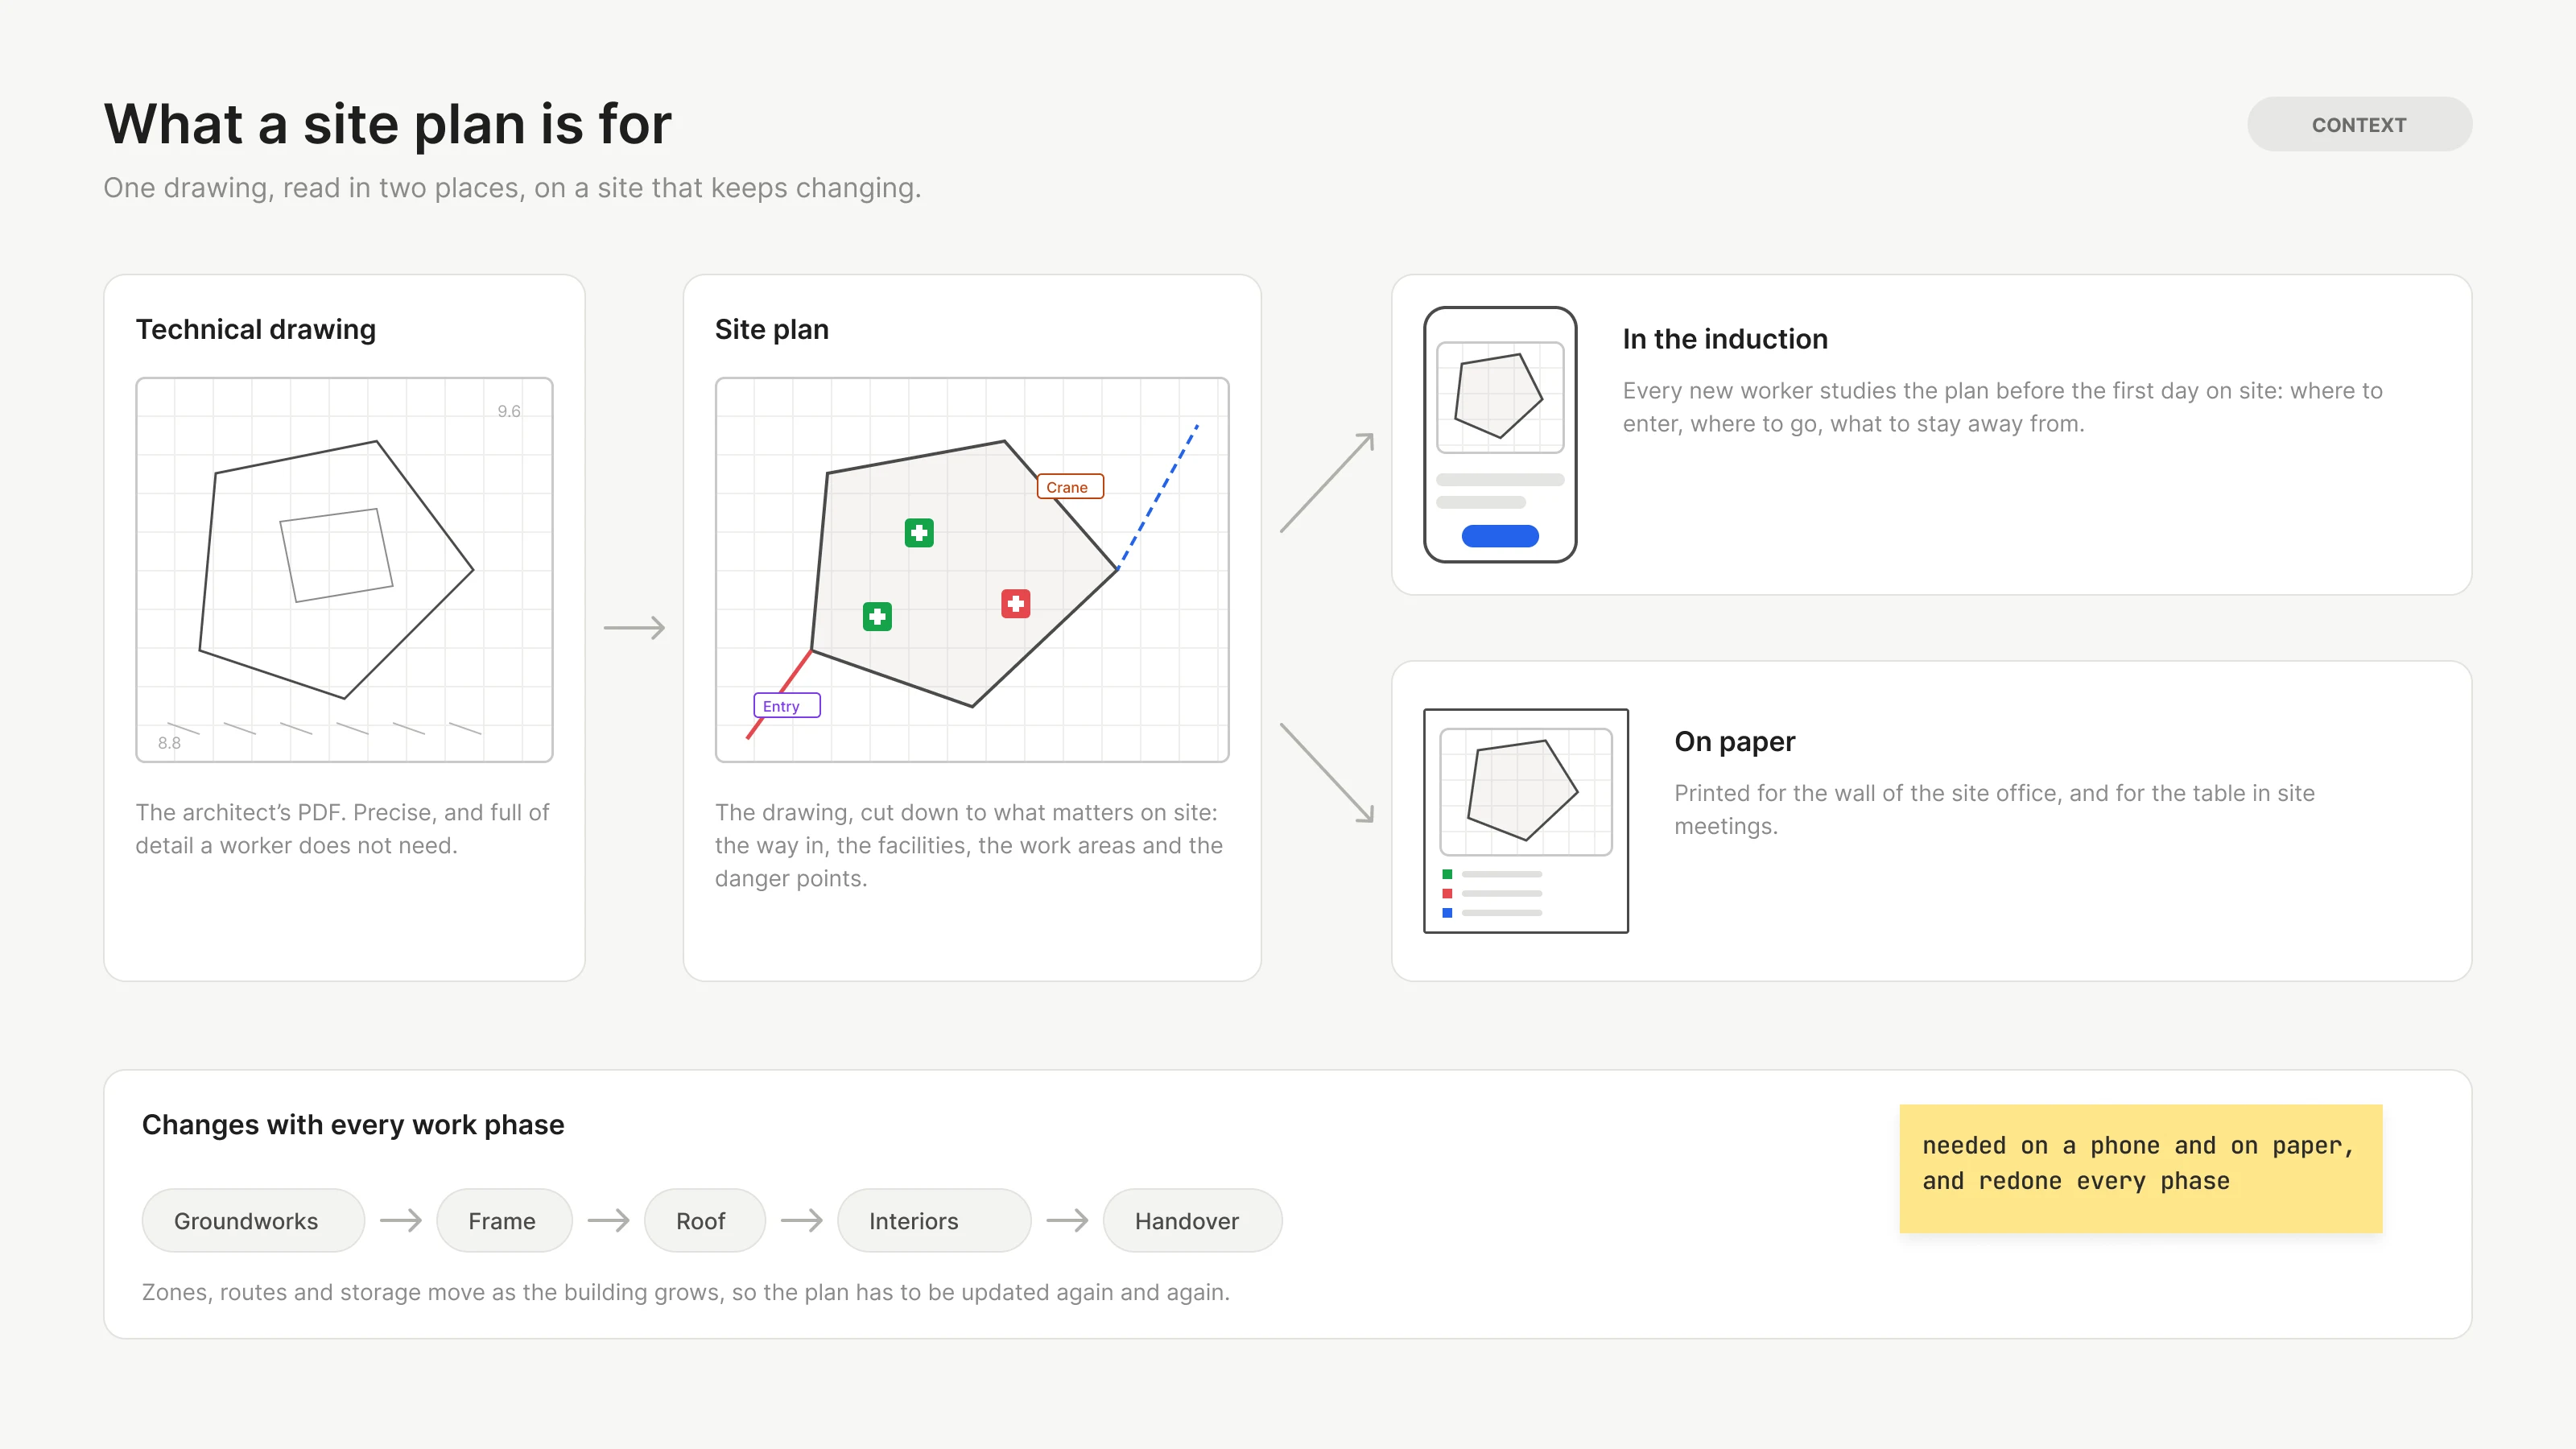Image resolution: width=2576 pixels, height=1449 pixels.
Task: Select the Groundworks phase chip
Action: (253, 1220)
